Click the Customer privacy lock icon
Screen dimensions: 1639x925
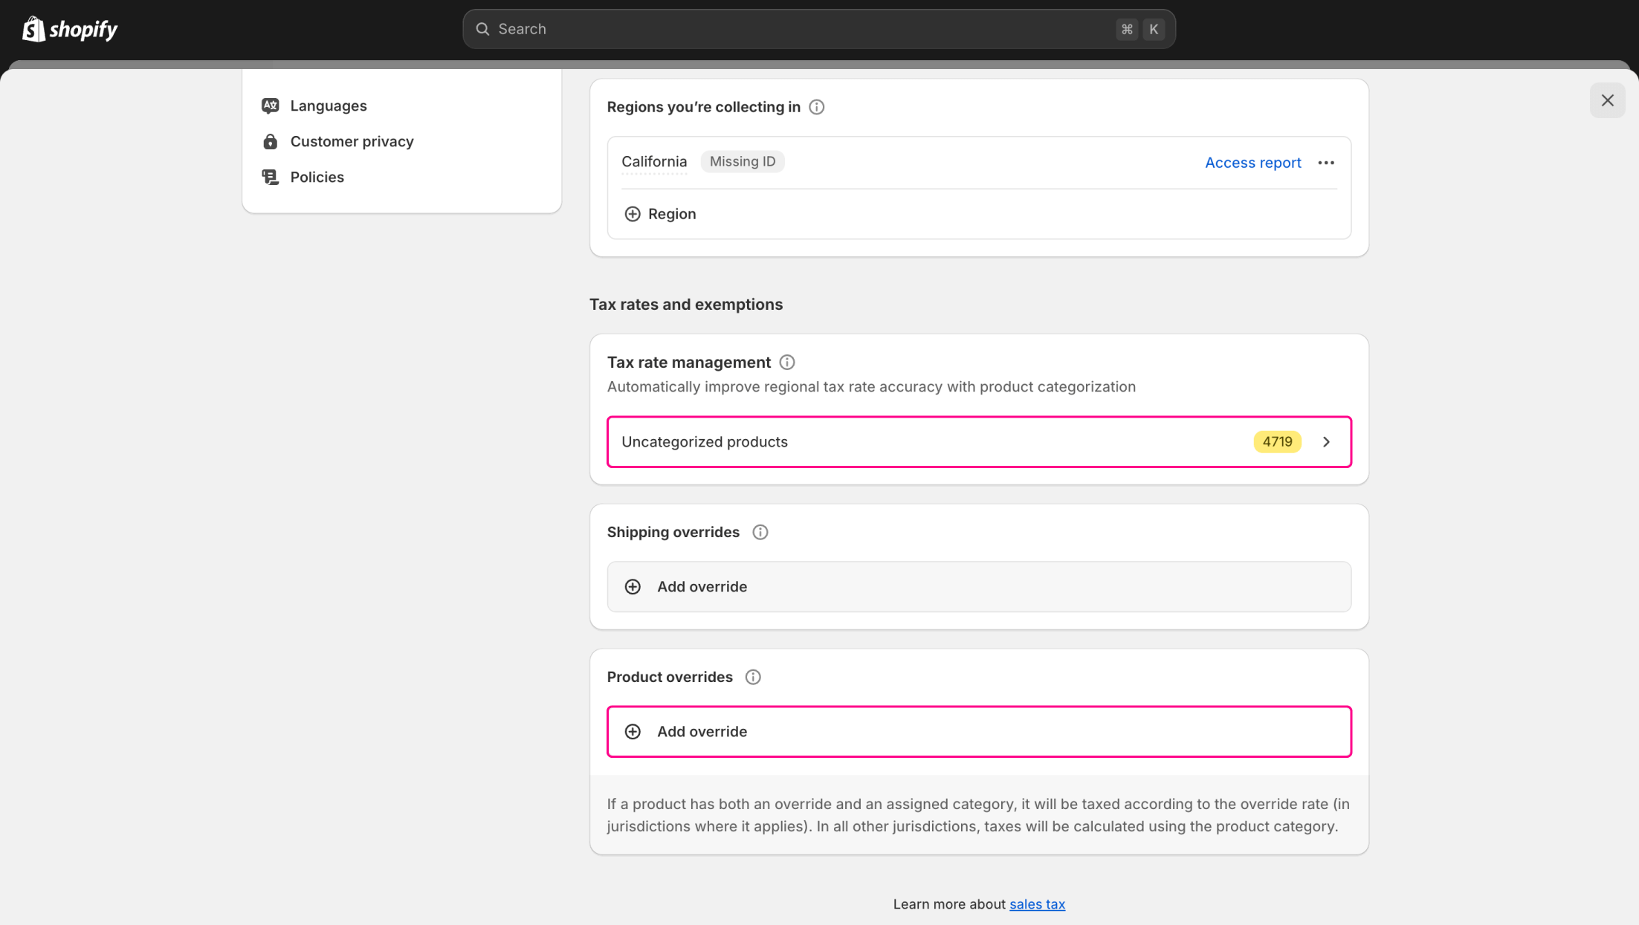coord(270,141)
